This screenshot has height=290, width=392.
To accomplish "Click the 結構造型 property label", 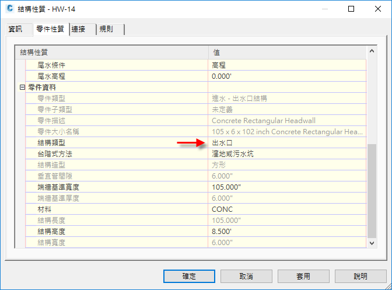I will 51,165.
